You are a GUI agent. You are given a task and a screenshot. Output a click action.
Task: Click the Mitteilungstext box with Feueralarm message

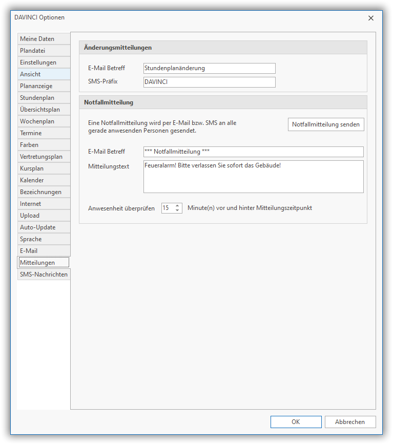point(253,177)
